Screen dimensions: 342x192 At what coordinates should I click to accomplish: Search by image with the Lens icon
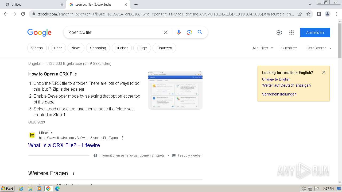(189, 32)
